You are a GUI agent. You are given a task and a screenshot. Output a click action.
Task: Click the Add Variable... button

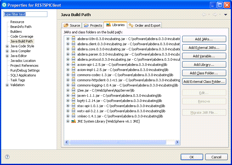coord(204,56)
